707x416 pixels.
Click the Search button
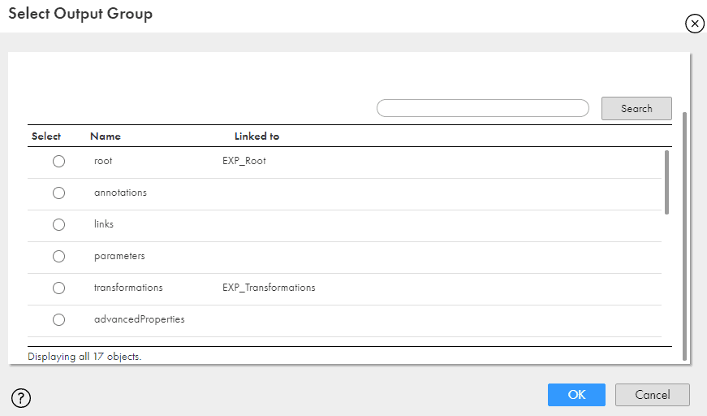coord(636,108)
